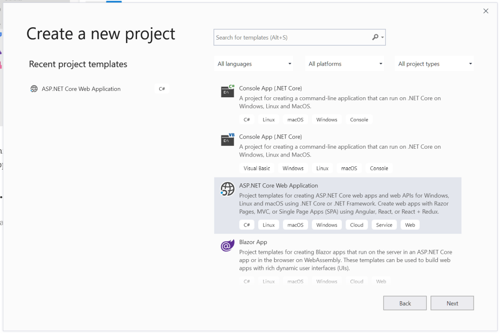Click the Cloud tag on the ASP.NET Core template

(x=356, y=224)
